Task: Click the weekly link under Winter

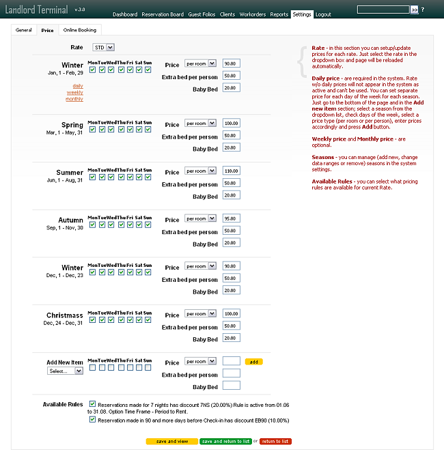Action: pyautogui.click(x=75, y=92)
